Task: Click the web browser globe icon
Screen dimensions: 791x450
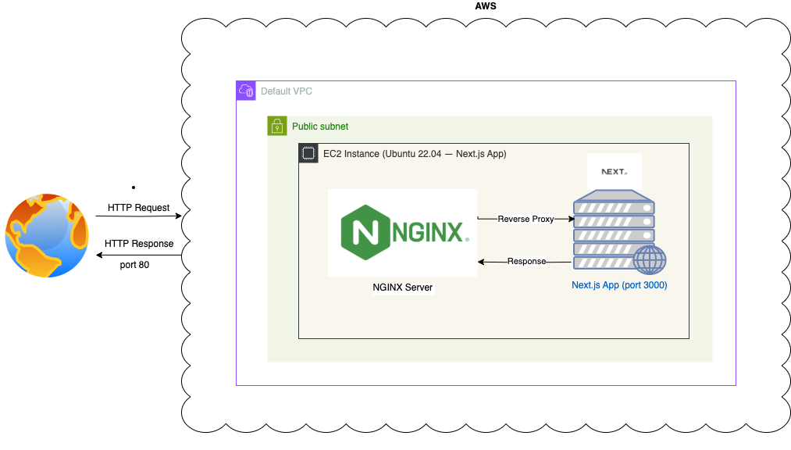Action: [x=48, y=235]
